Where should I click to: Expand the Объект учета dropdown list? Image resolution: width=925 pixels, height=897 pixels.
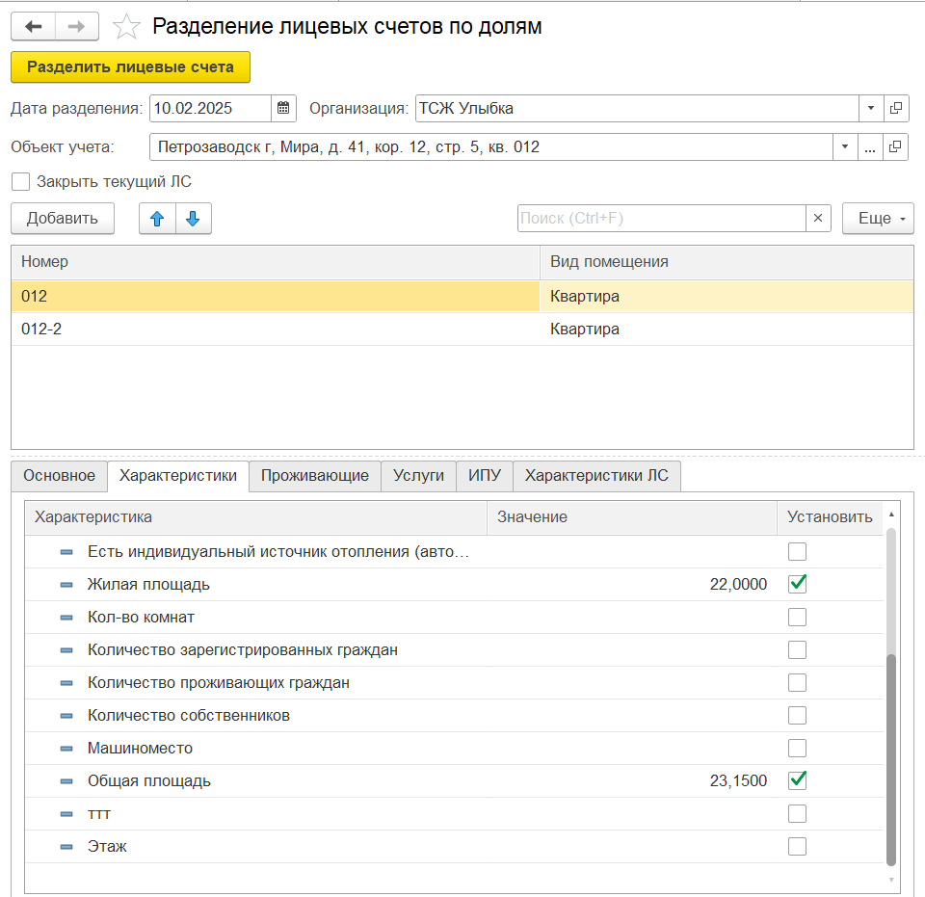click(845, 146)
